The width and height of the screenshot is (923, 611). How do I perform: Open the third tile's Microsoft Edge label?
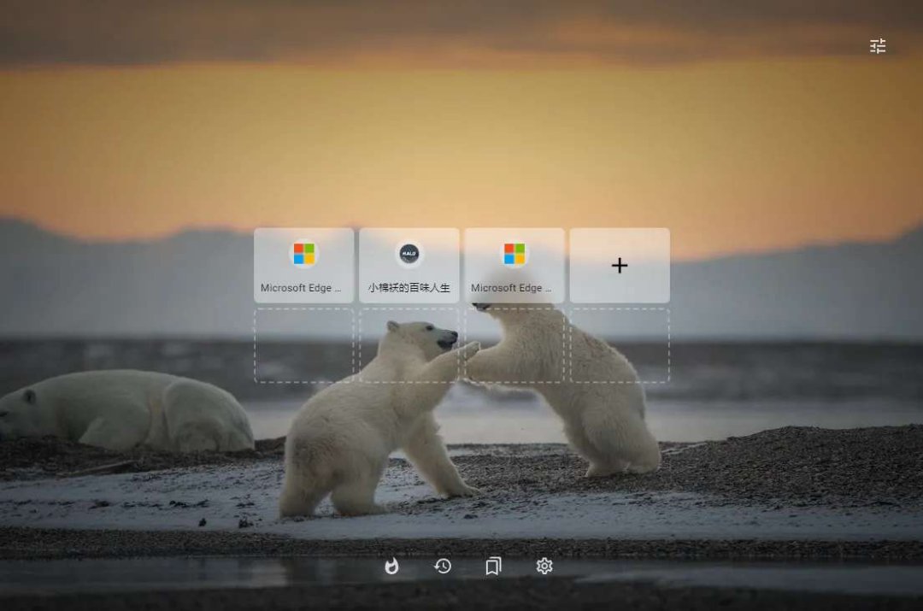click(511, 288)
